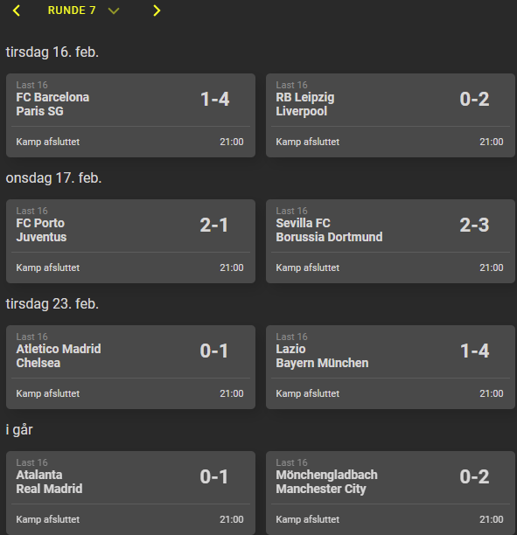517x535 pixels.
Task: Select FC Porto vs Juventus match
Action: point(131,241)
